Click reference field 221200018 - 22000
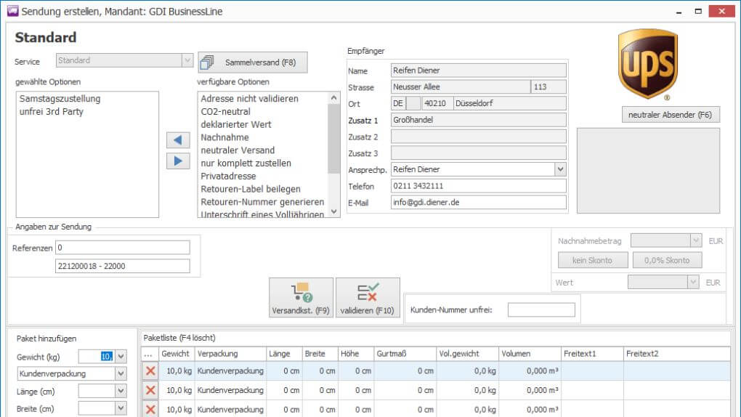The width and height of the screenshot is (741, 417). 122,266
